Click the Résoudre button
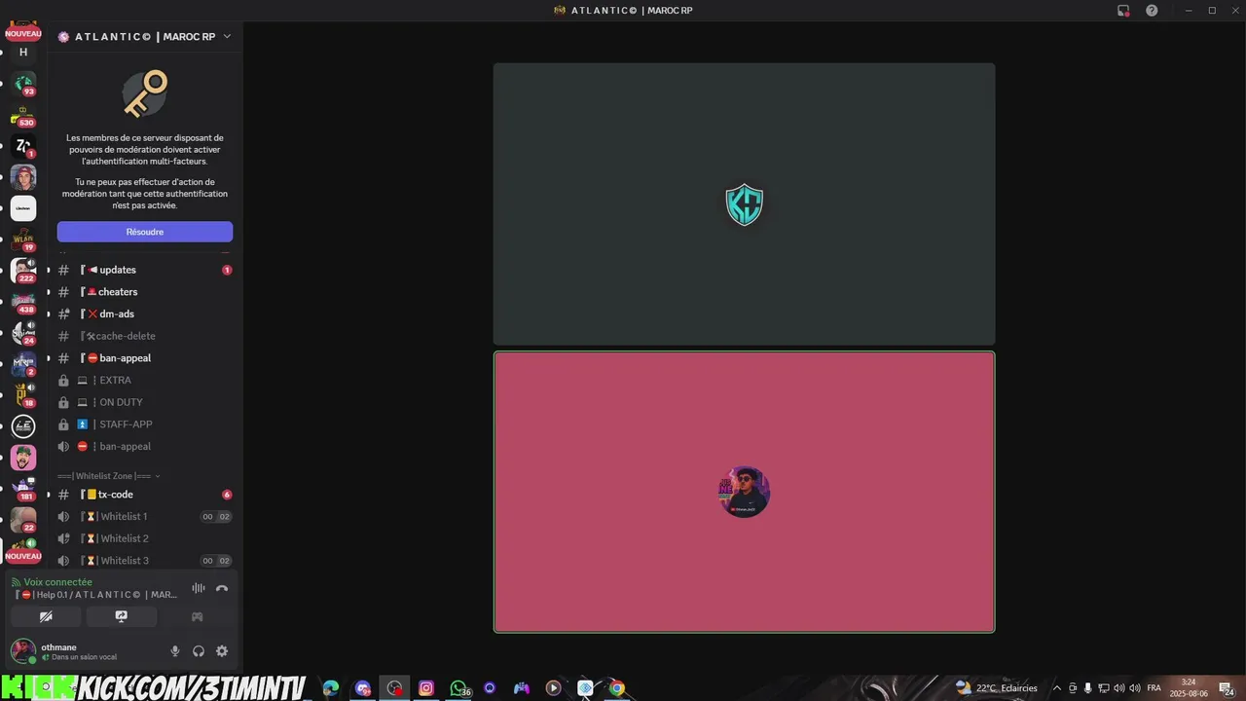The image size is (1246, 701). coord(145,232)
